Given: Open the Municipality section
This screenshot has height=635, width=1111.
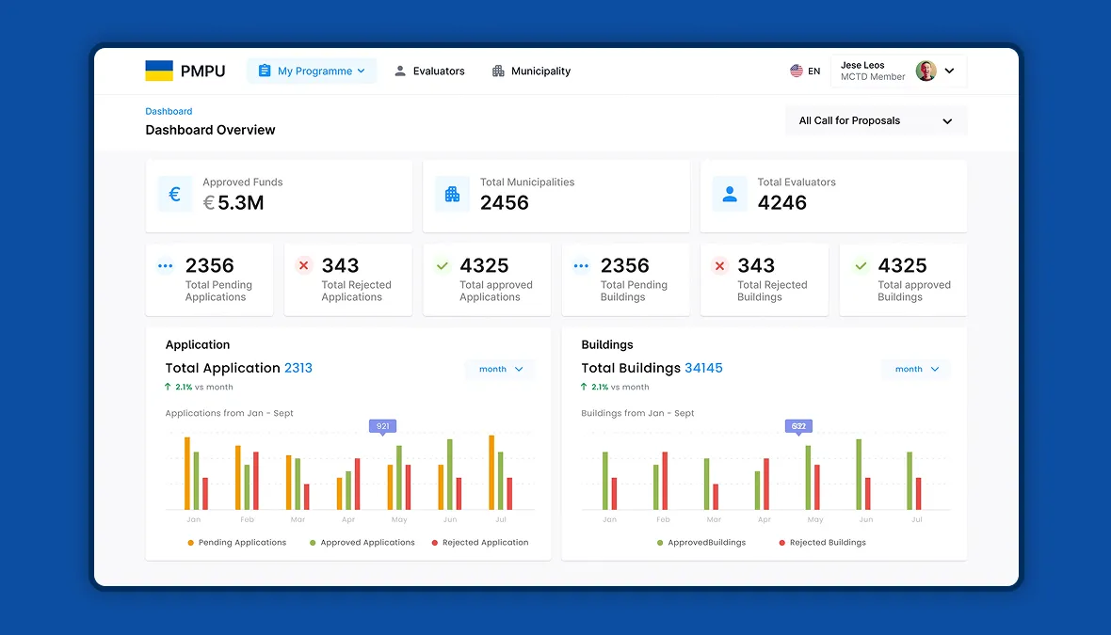Looking at the screenshot, I should click(531, 71).
